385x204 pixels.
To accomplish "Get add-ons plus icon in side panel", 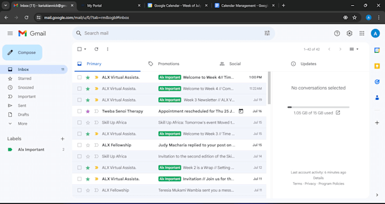I will coord(377,122).
